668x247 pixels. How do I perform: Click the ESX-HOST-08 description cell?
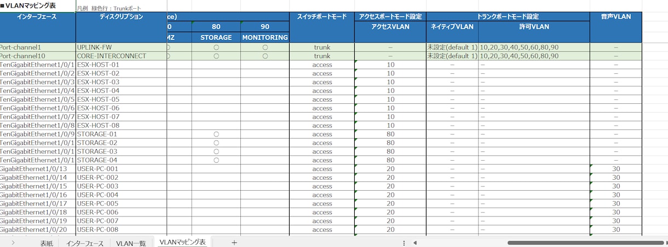(122, 126)
